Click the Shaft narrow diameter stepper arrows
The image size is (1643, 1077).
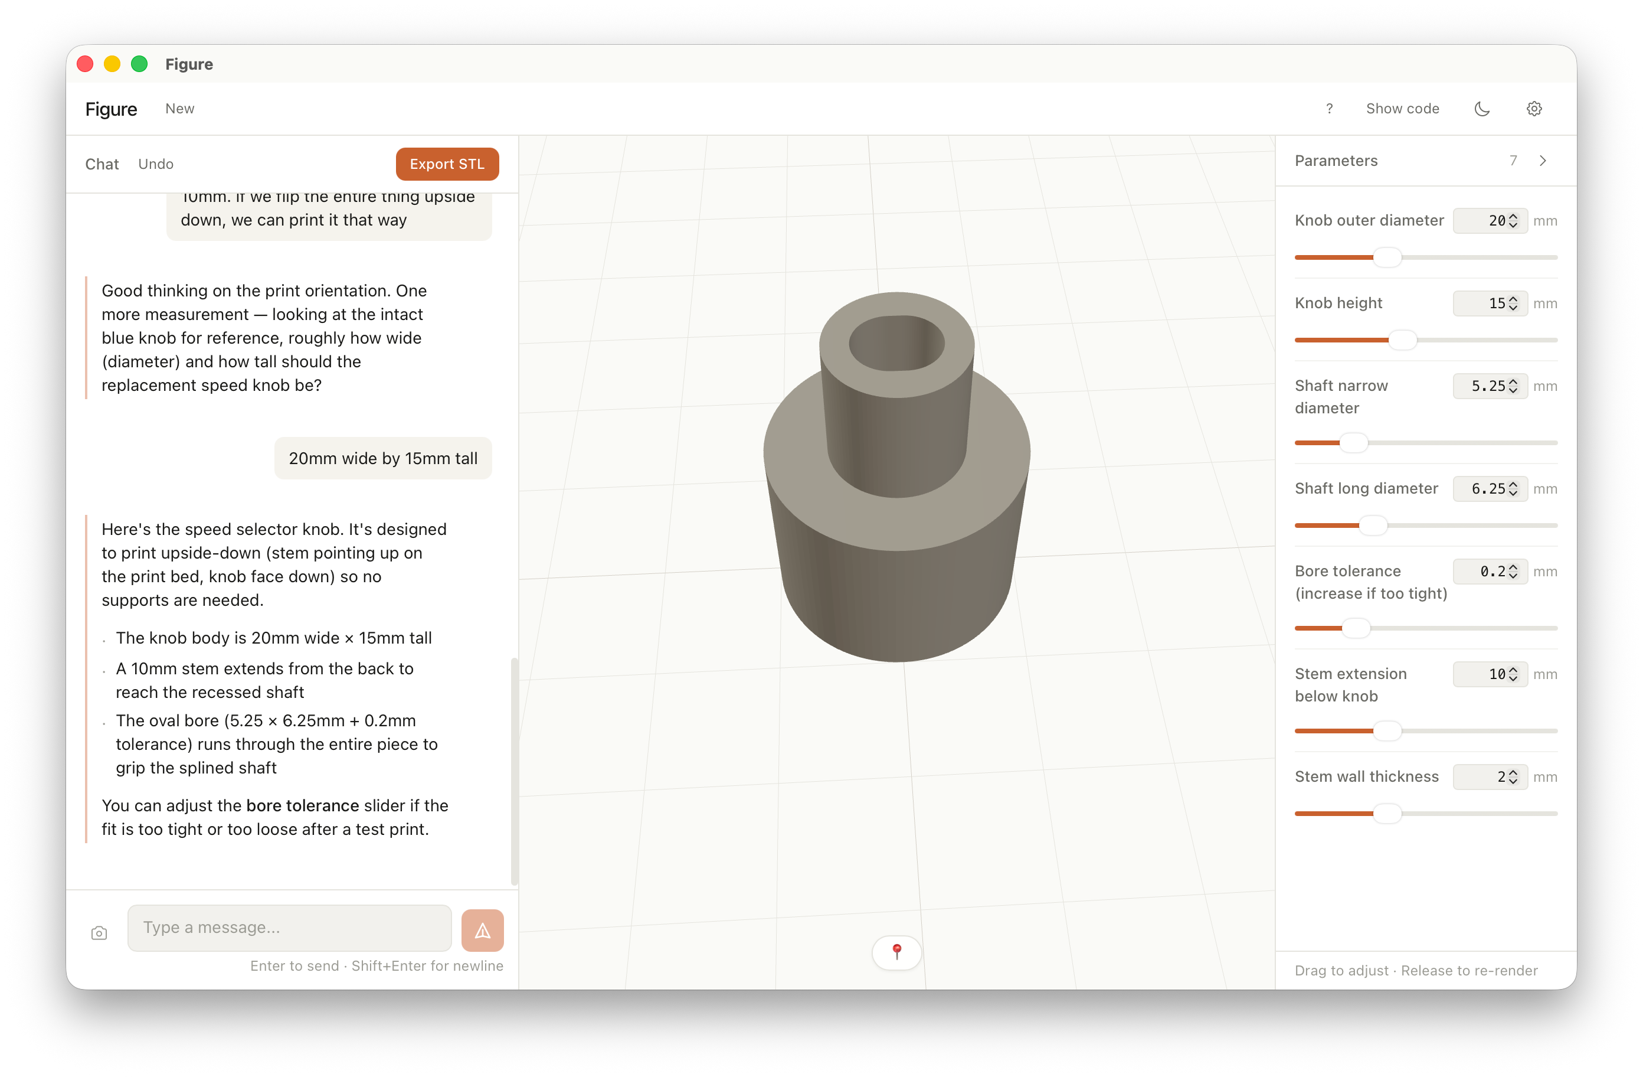point(1513,386)
